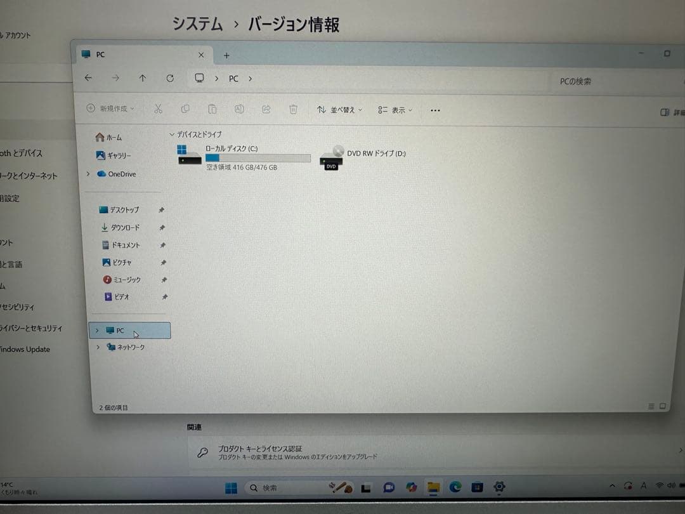Open Settings gear from the taskbar
This screenshot has height=514, width=685.
pos(499,487)
